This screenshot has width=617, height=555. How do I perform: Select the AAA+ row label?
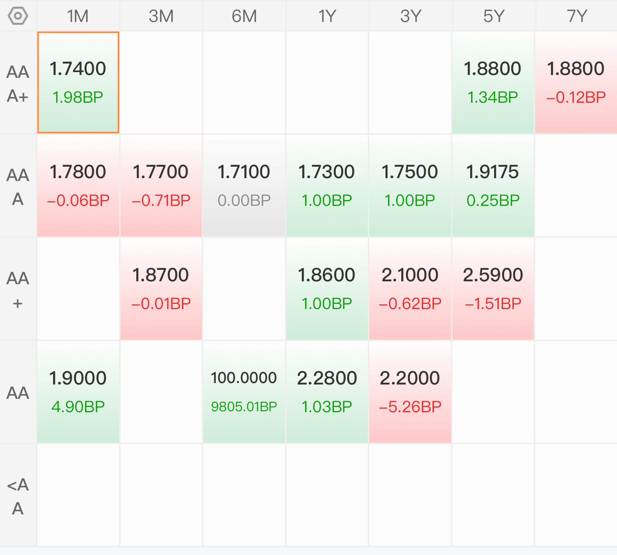pos(18,84)
